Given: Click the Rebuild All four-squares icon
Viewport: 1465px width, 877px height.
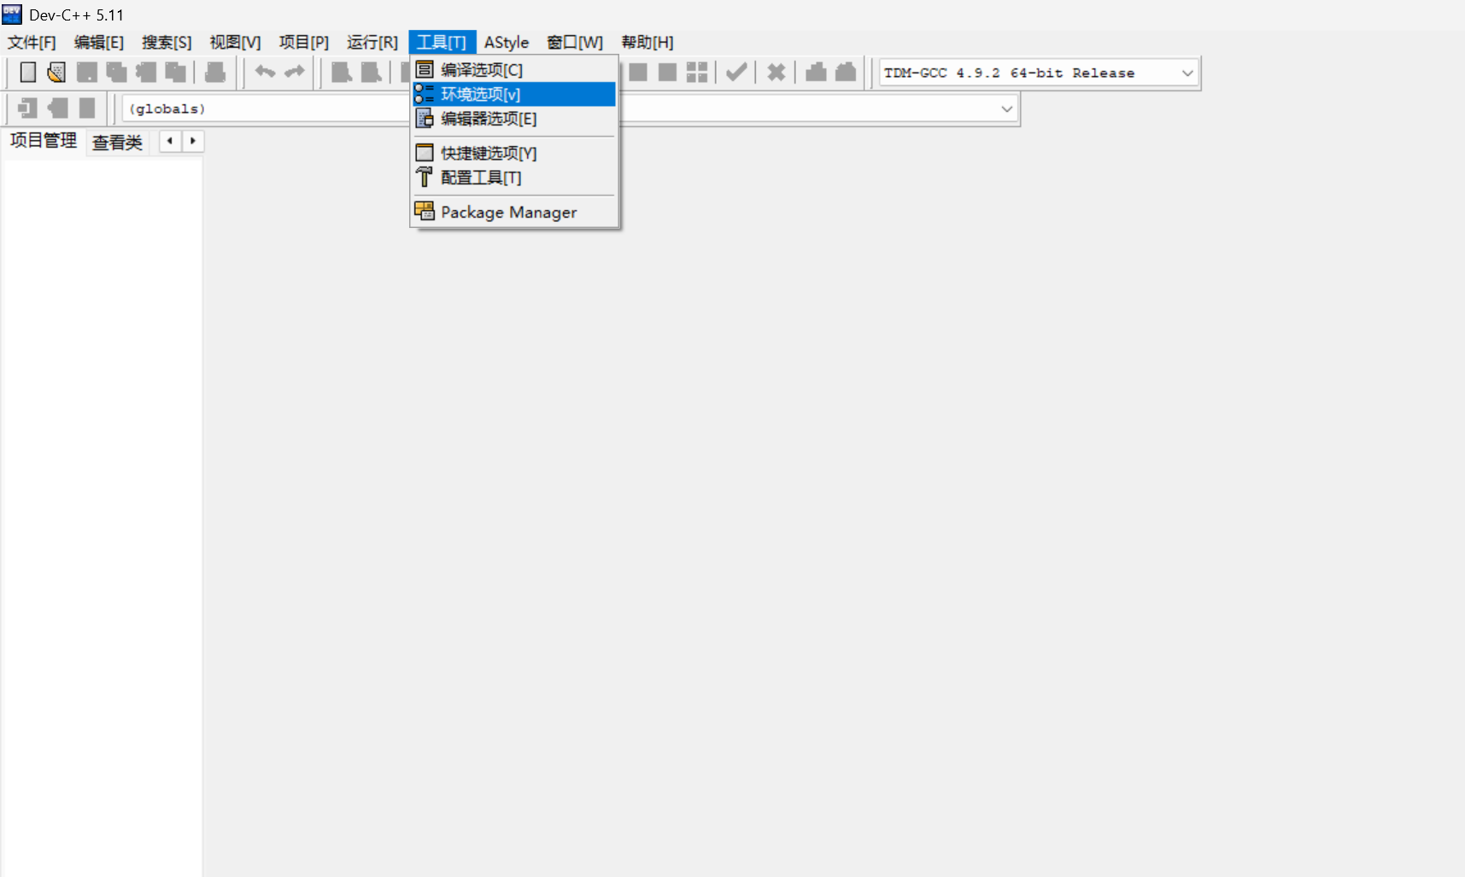Looking at the screenshot, I should [697, 73].
